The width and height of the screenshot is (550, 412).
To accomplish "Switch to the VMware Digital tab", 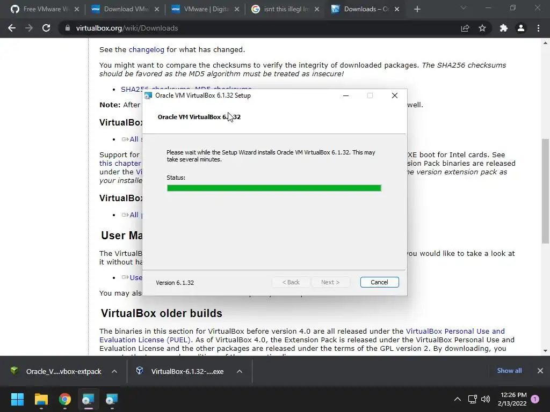I will click(204, 9).
